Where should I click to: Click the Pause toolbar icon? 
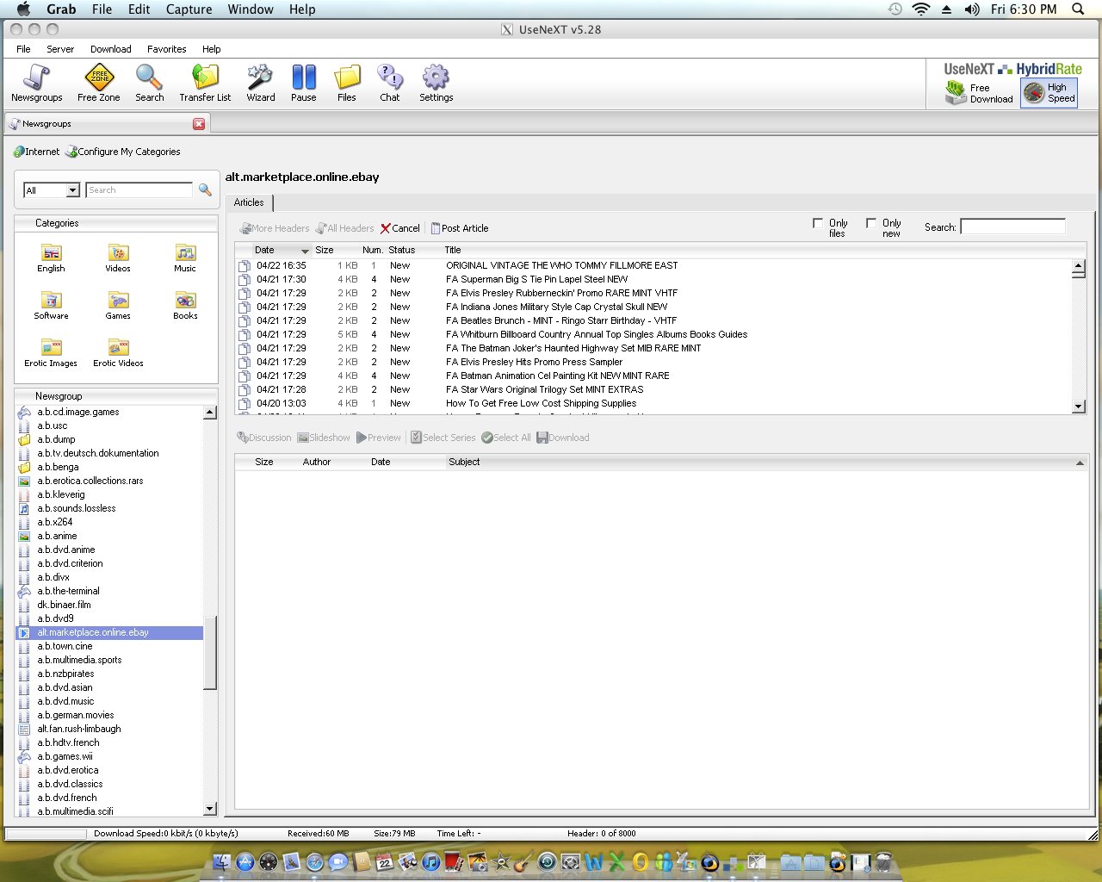point(304,78)
